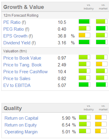Click Operating Margin vs. industry green bar

click(85, 131)
